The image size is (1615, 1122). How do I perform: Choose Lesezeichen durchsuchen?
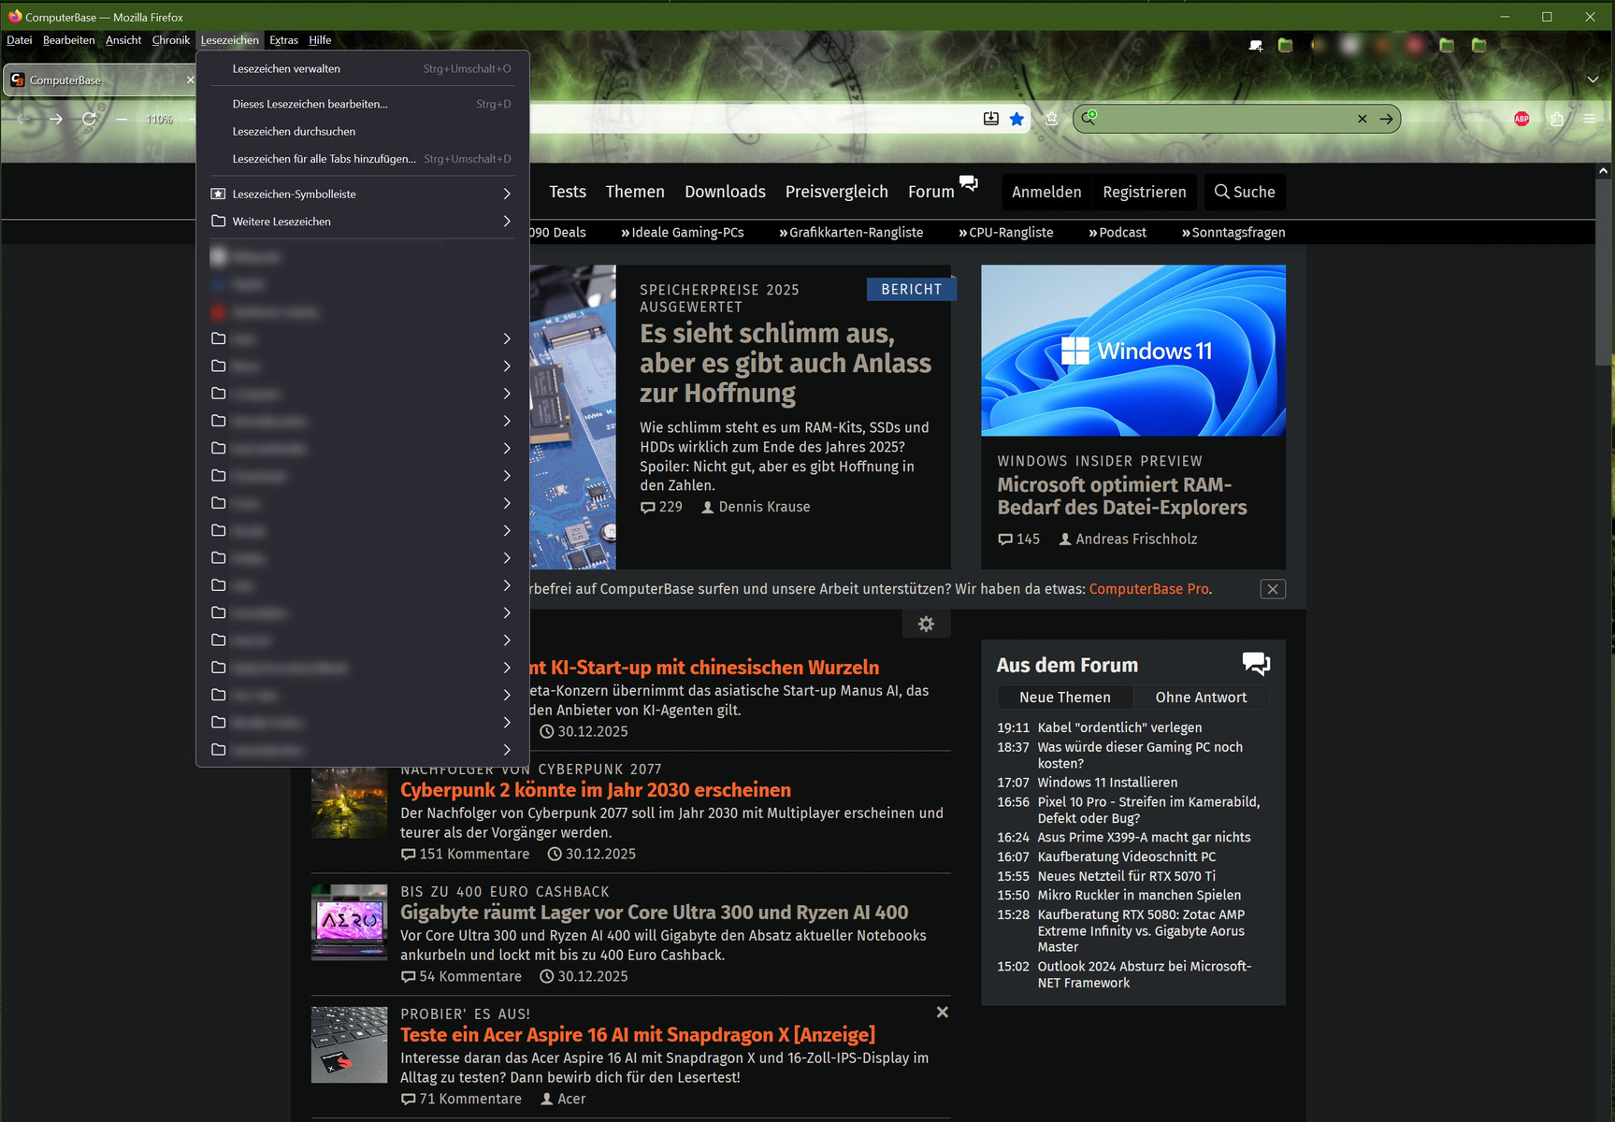click(363, 131)
